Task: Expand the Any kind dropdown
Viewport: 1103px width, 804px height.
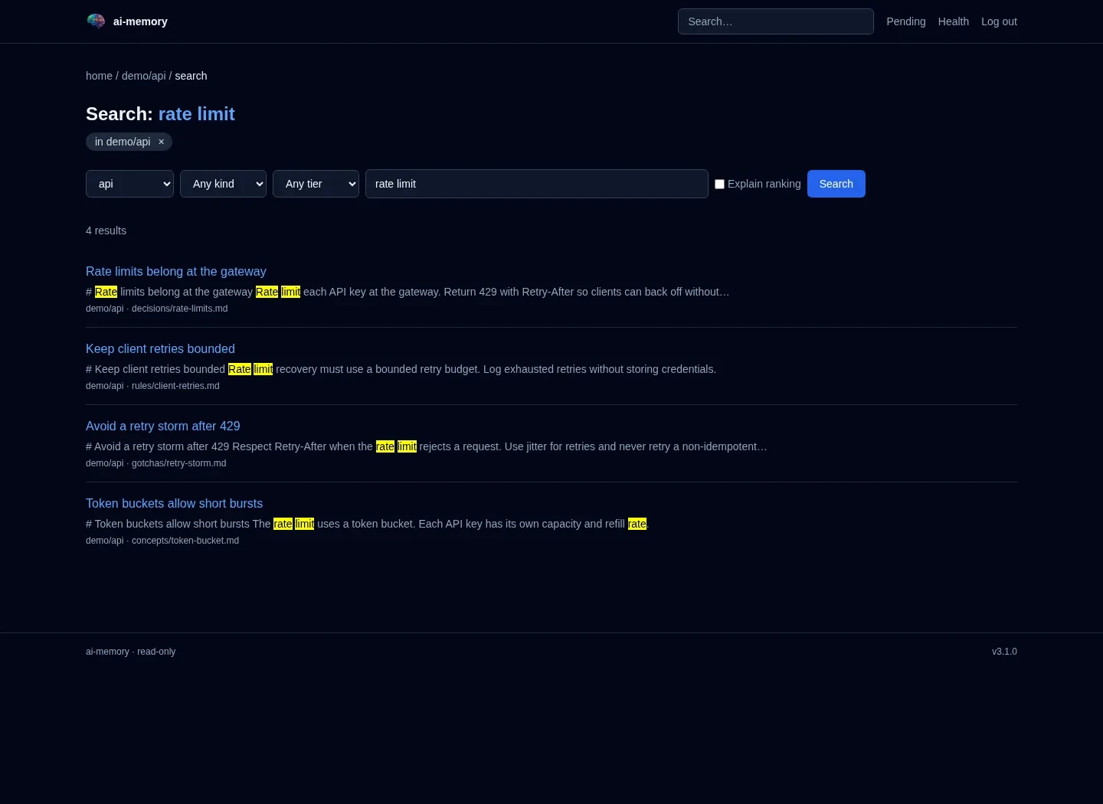Action: click(223, 184)
